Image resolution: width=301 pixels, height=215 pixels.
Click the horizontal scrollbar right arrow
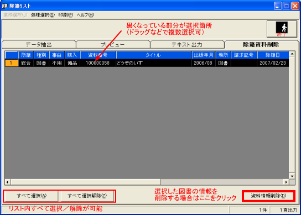pos(286,182)
